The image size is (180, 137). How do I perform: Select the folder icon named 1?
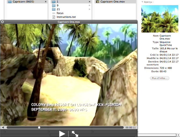click(53, 2)
